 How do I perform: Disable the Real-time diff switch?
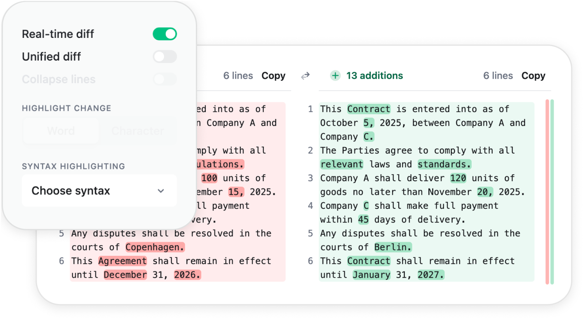click(165, 34)
